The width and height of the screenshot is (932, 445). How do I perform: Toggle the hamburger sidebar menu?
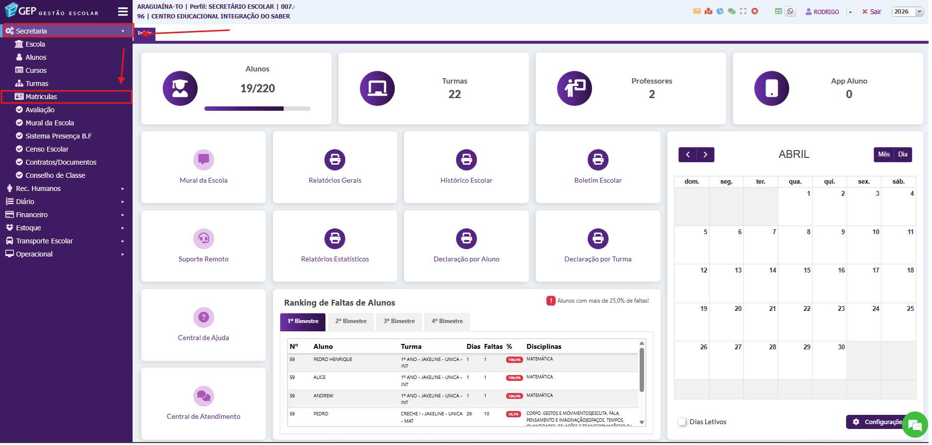(x=123, y=12)
